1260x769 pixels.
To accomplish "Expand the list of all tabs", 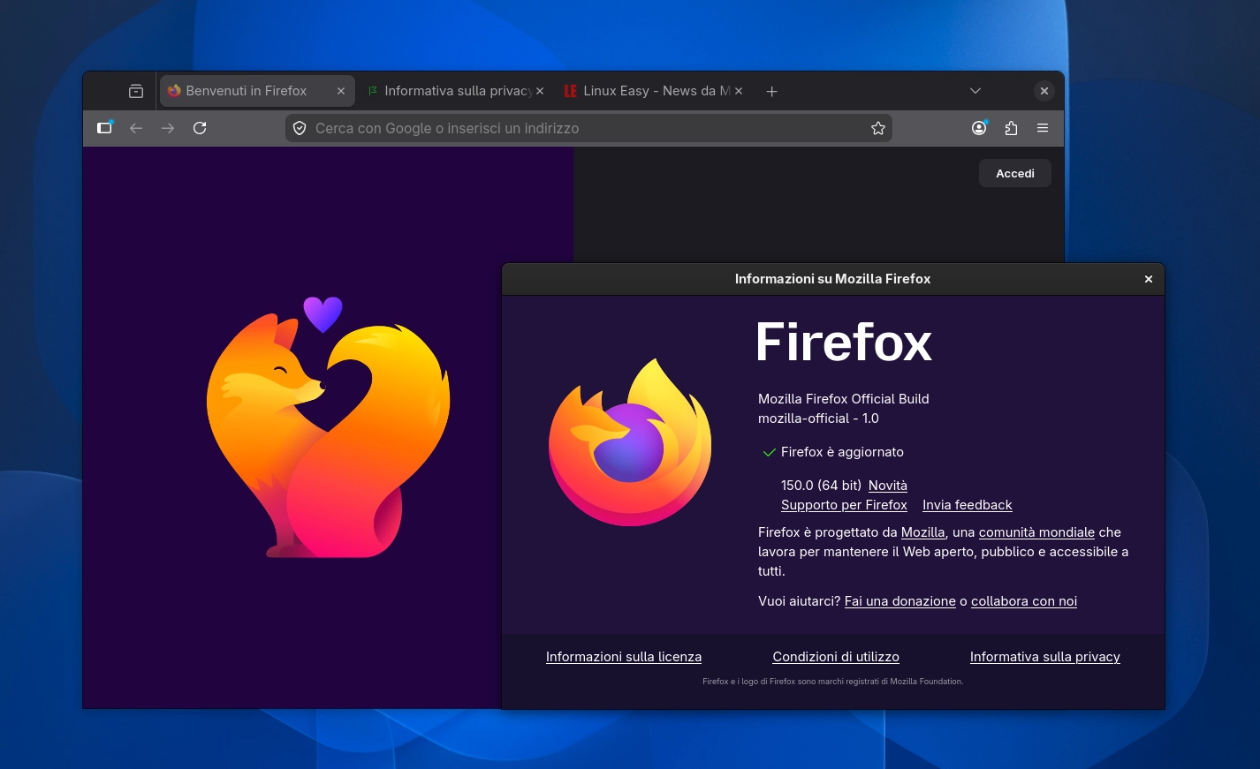I will click(x=975, y=90).
